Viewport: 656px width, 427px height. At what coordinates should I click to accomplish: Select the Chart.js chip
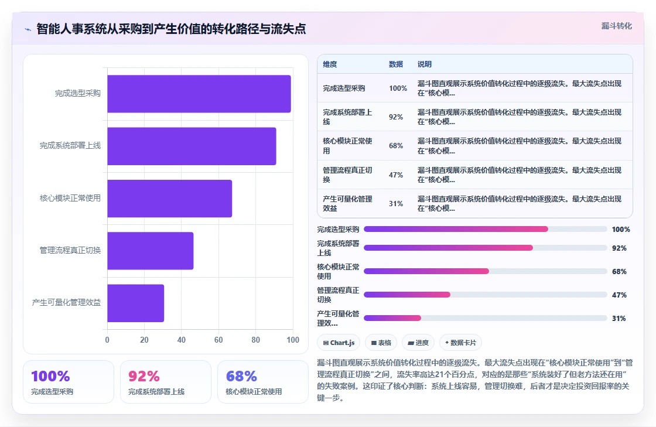[x=339, y=343]
